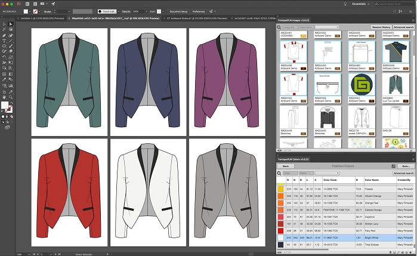Select the Pen tool in toolbar
The height and width of the screenshot is (256, 417).
pyautogui.click(x=4, y=35)
